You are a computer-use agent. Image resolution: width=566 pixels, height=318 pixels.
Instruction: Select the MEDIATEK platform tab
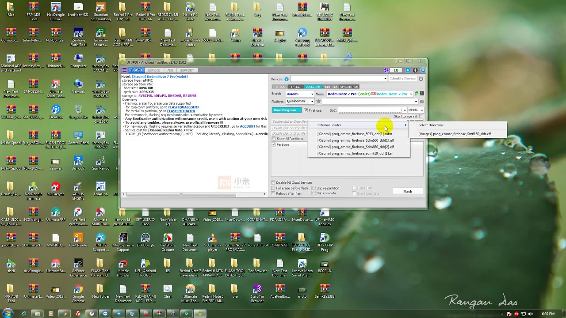click(x=330, y=87)
